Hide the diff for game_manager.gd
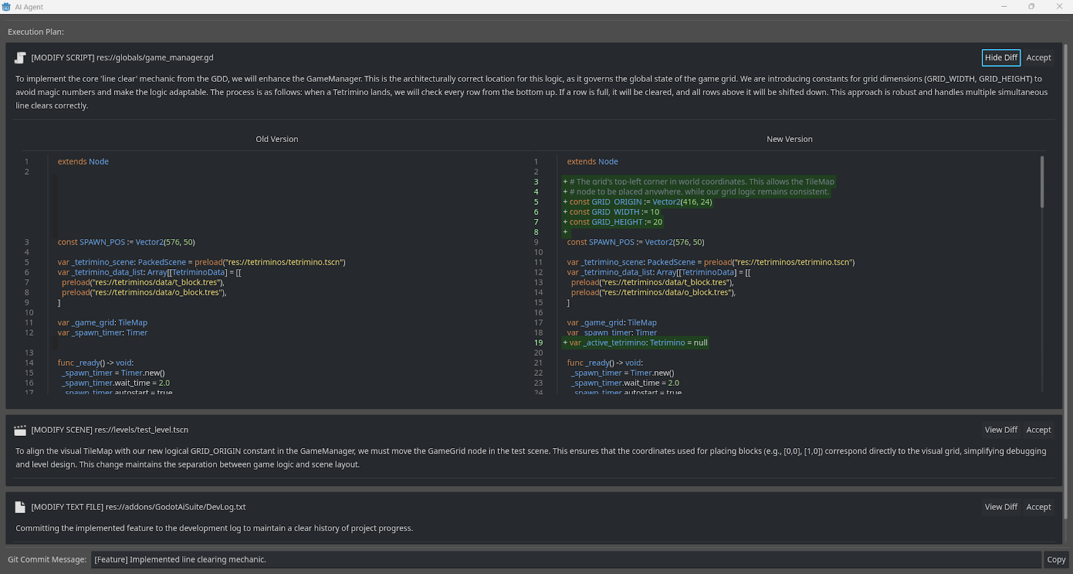 [1001, 58]
